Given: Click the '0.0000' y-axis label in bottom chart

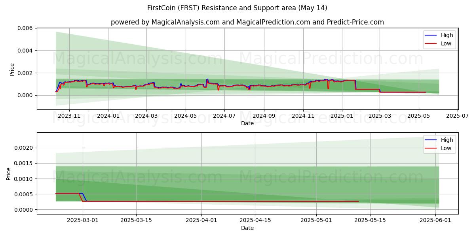Looking at the screenshot, I should click(25, 210).
